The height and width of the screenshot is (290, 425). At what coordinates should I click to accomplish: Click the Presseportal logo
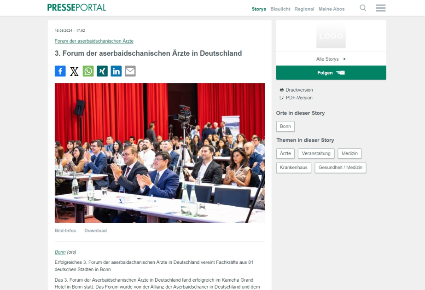pyautogui.click(x=77, y=7)
